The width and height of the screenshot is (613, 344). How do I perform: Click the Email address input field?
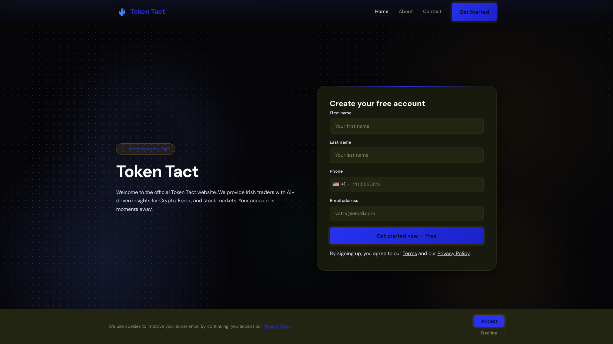(406, 213)
